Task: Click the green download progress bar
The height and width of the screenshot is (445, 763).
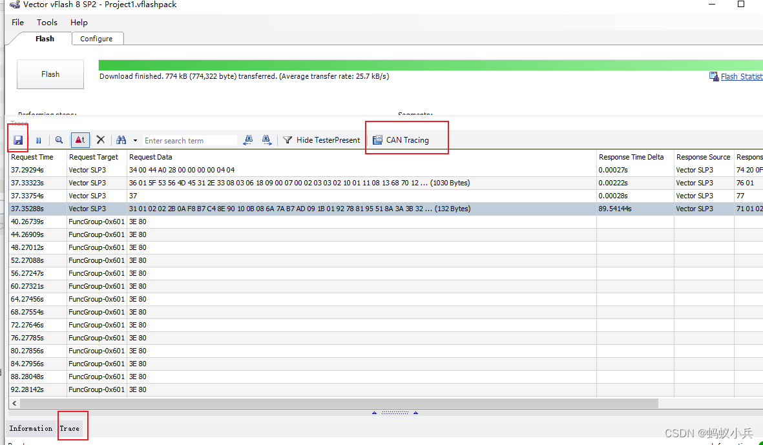Action: coord(430,65)
